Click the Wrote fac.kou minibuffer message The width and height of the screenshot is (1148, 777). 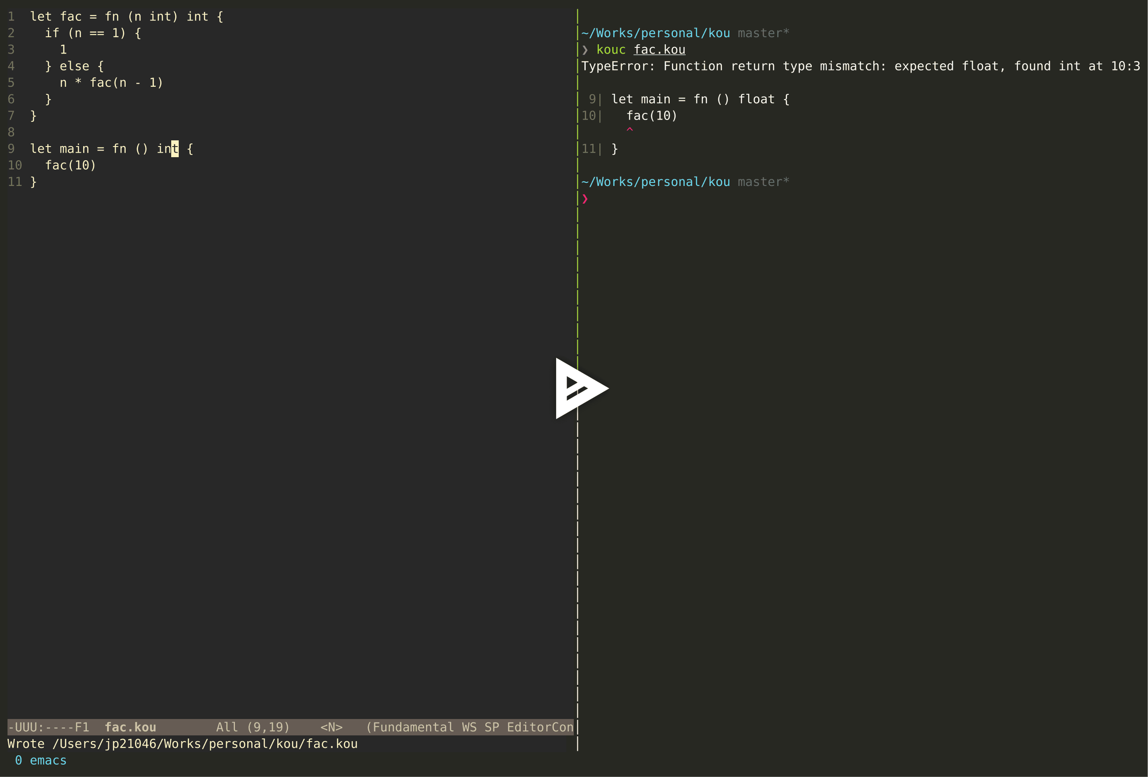click(x=183, y=744)
